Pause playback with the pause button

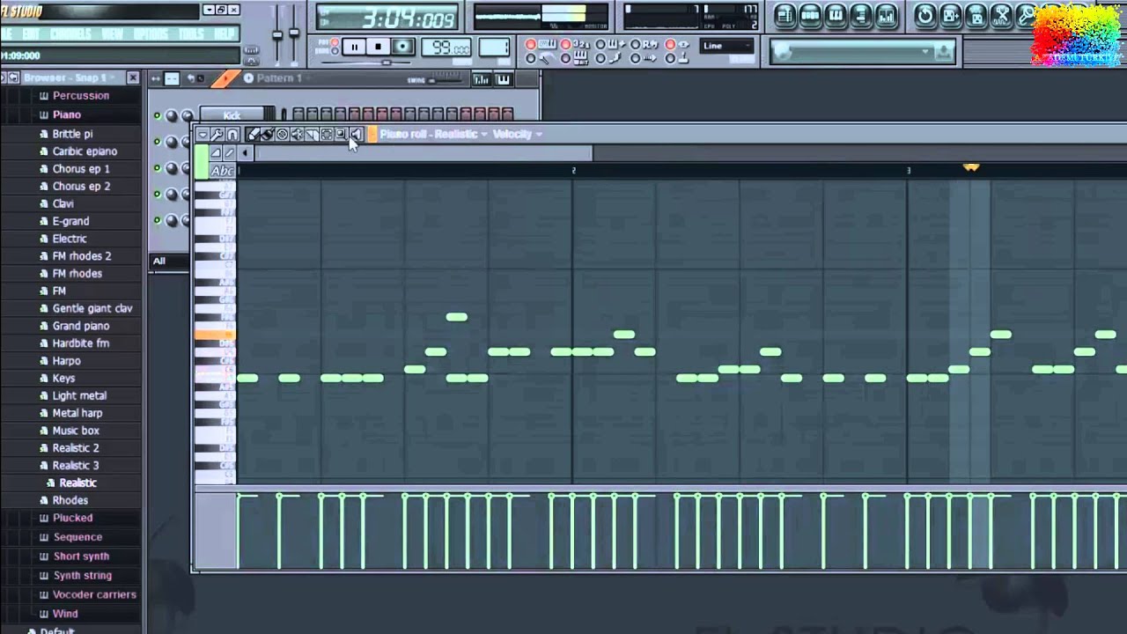point(354,47)
